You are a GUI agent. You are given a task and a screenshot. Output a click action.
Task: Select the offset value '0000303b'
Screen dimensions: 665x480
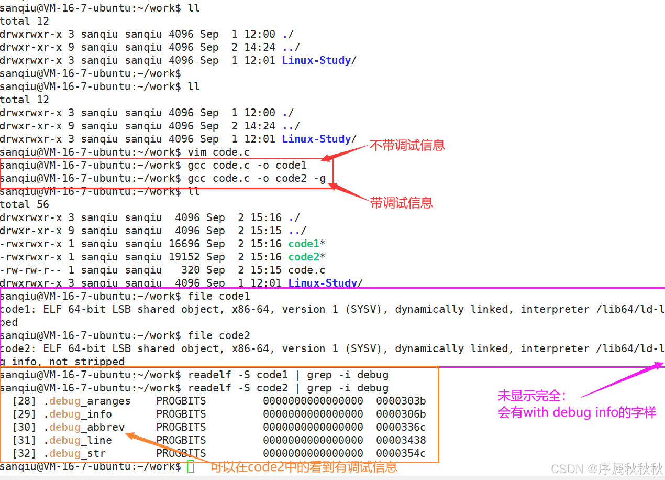point(401,401)
